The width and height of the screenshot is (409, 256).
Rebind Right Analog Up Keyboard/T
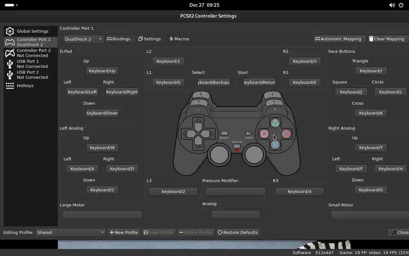371,148
